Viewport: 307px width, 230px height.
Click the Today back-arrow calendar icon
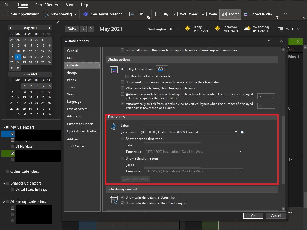coord(132,14)
